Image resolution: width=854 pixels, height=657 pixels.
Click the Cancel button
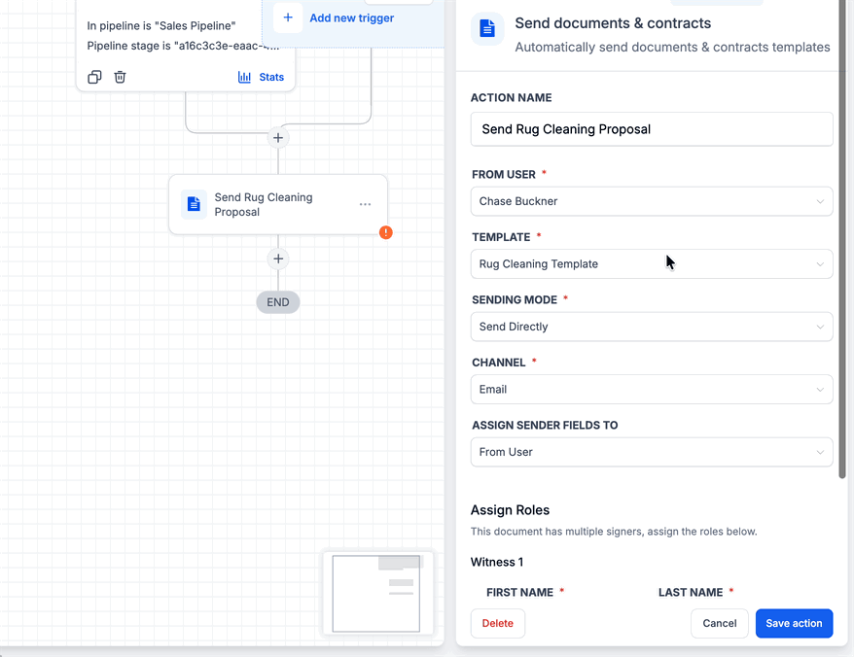pyautogui.click(x=719, y=623)
